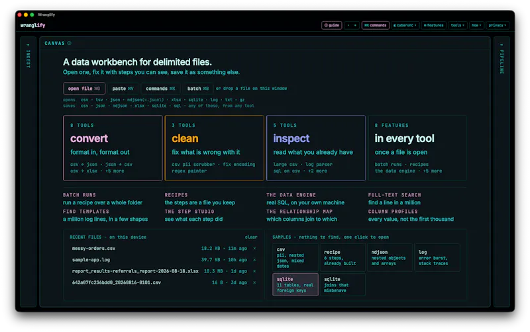
Task: Open the recipe sample with 6 steps
Action: 343,258
